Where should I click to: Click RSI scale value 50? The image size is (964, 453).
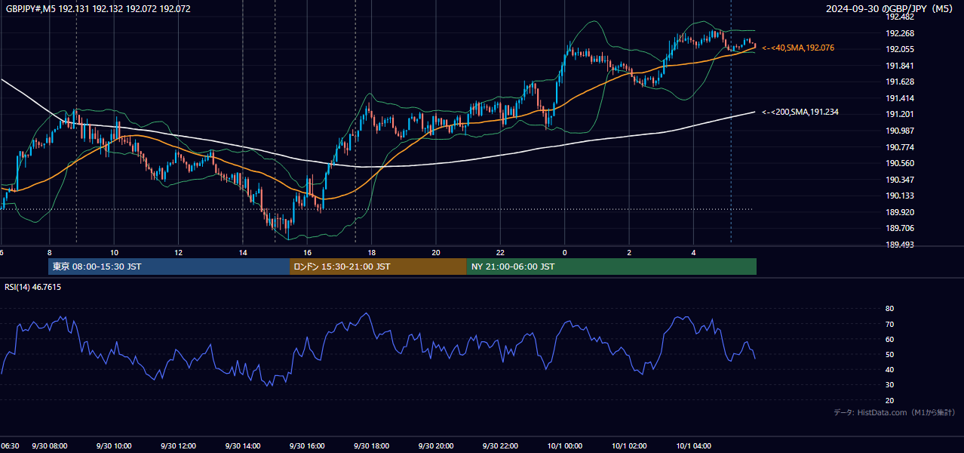(x=889, y=354)
